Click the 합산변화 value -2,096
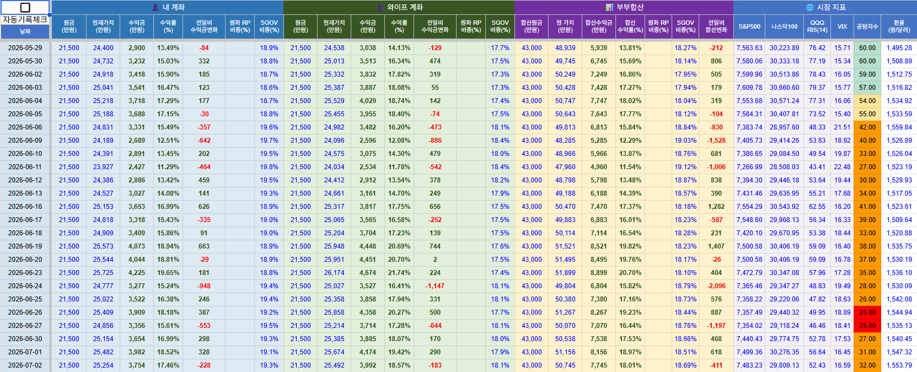917x372 pixels. (x=716, y=286)
